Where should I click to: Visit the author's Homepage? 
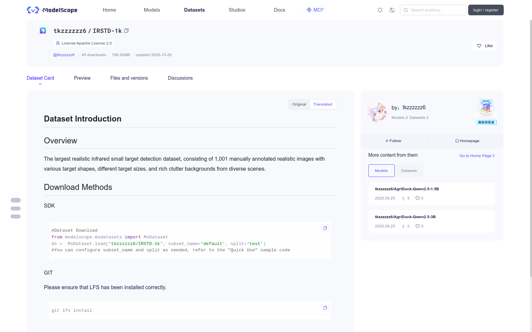tap(467, 141)
